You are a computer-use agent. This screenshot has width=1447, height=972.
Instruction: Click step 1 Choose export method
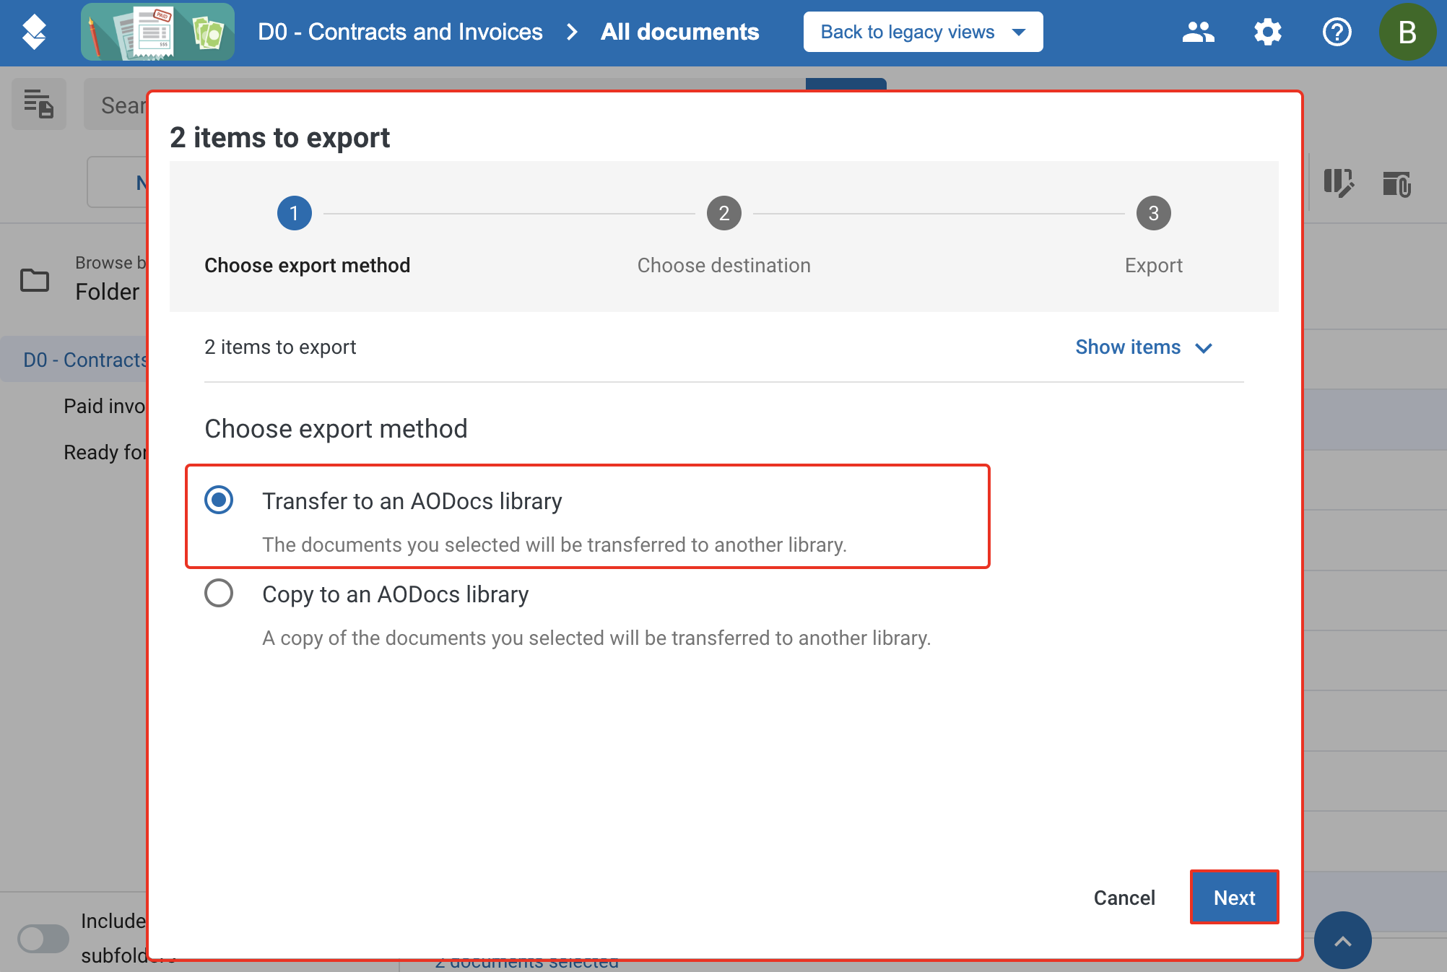click(307, 235)
